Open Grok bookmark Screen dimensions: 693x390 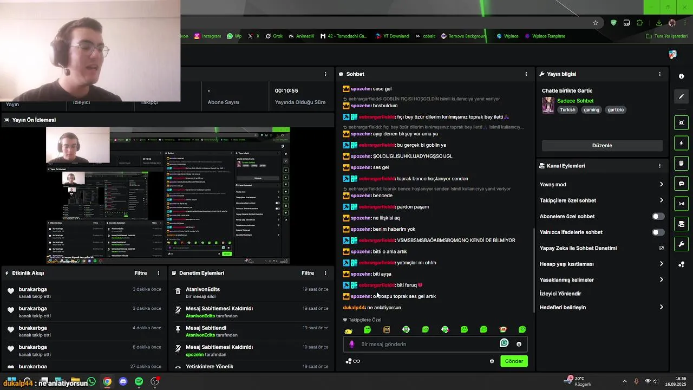point(273,36)
